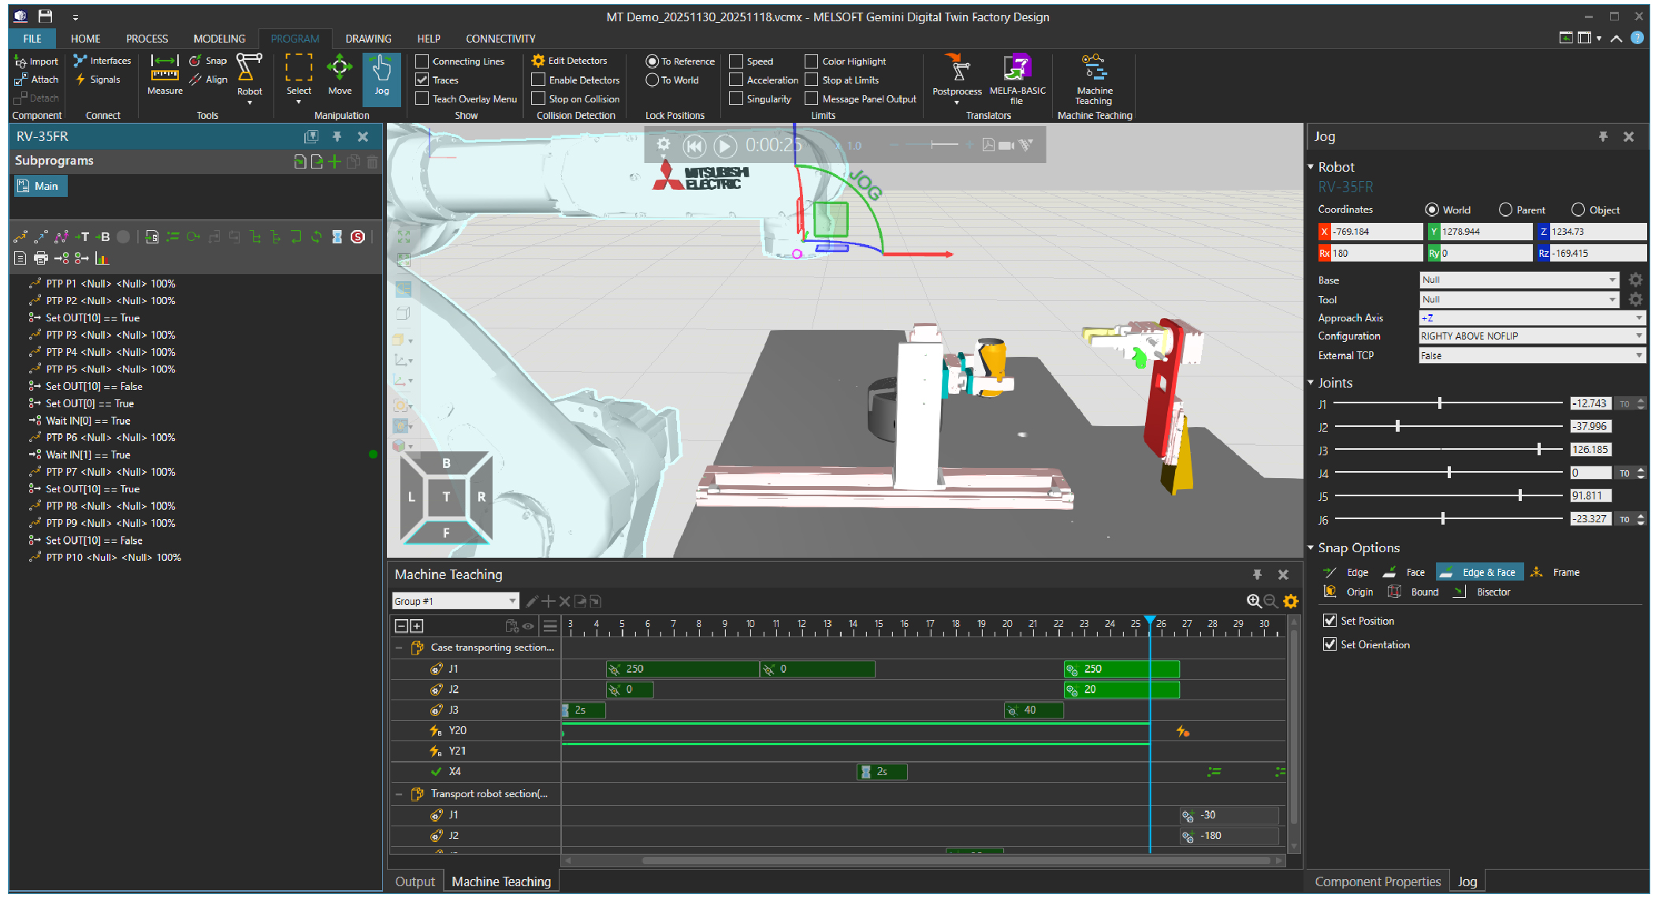Open the Configuration dropdown
The width and height of the screenshot is (1655, 898).
[x=1532, y=336]
